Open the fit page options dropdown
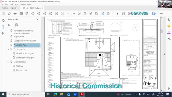 pyautogui.click(x=154, y=13)
